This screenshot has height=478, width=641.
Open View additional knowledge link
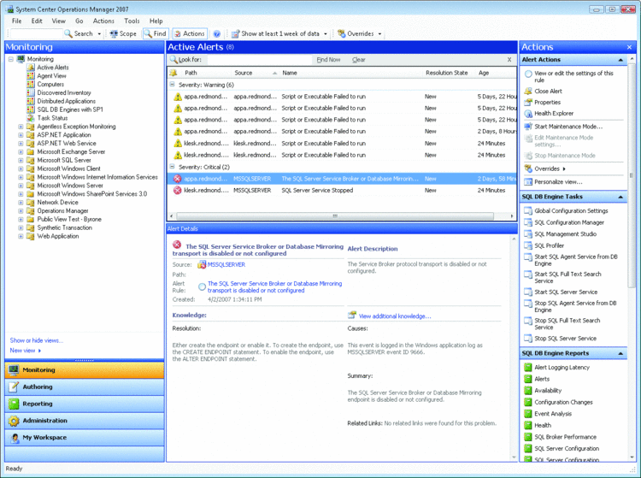point(395,316)
